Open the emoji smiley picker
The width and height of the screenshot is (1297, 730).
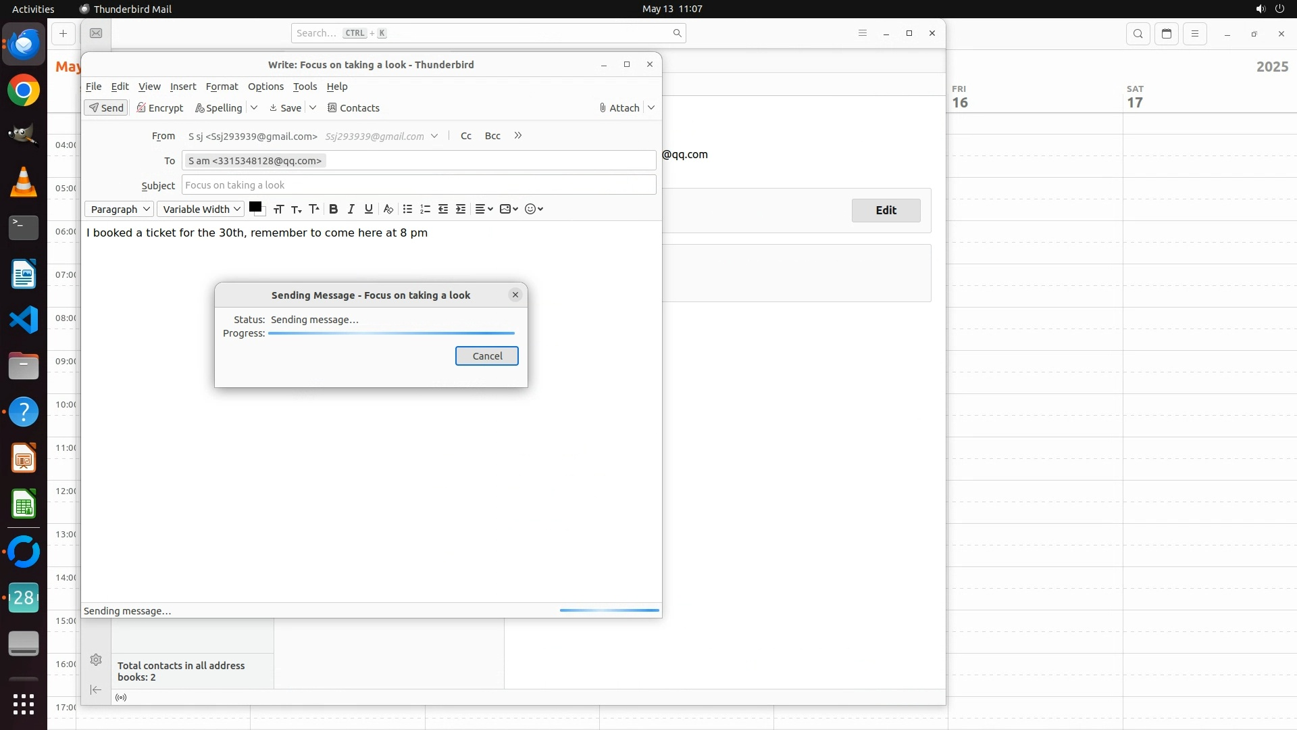pos(534,210)
